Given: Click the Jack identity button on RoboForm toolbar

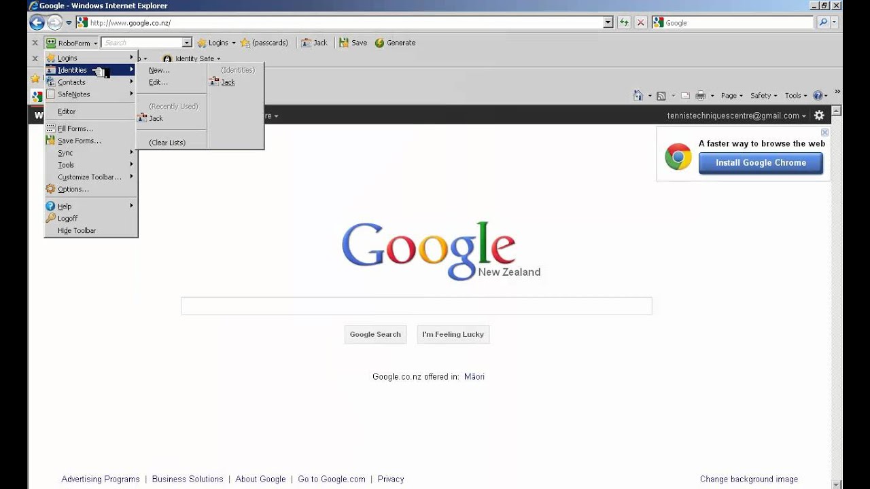Looking at the screenshot, I should (314, 43).
